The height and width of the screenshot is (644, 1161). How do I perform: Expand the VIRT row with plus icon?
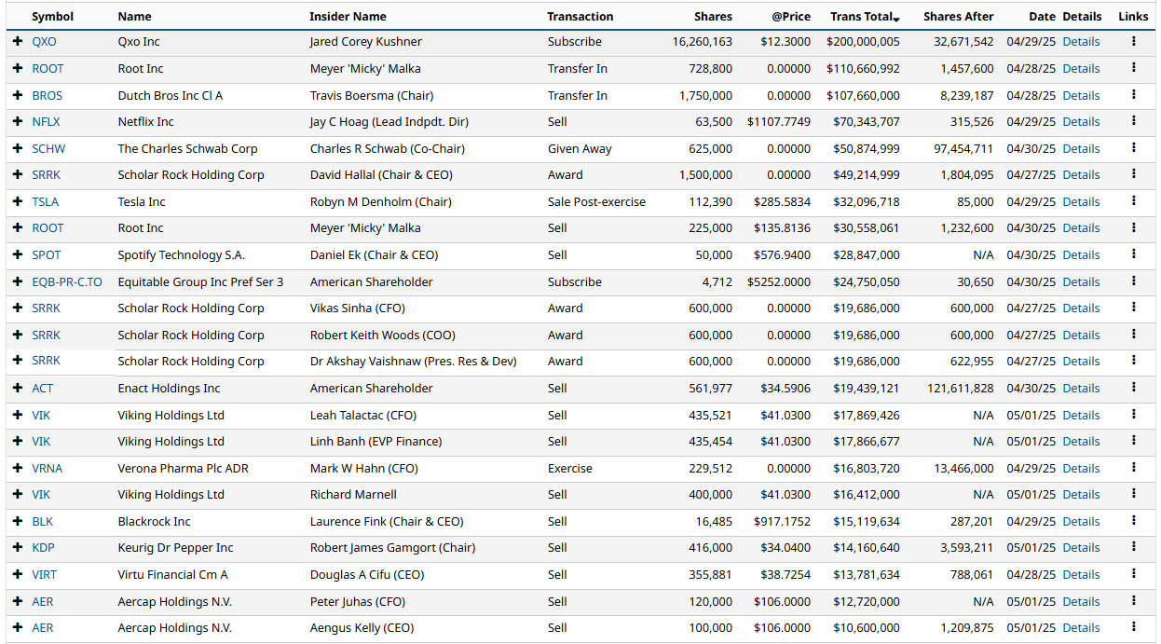[18, 574]
